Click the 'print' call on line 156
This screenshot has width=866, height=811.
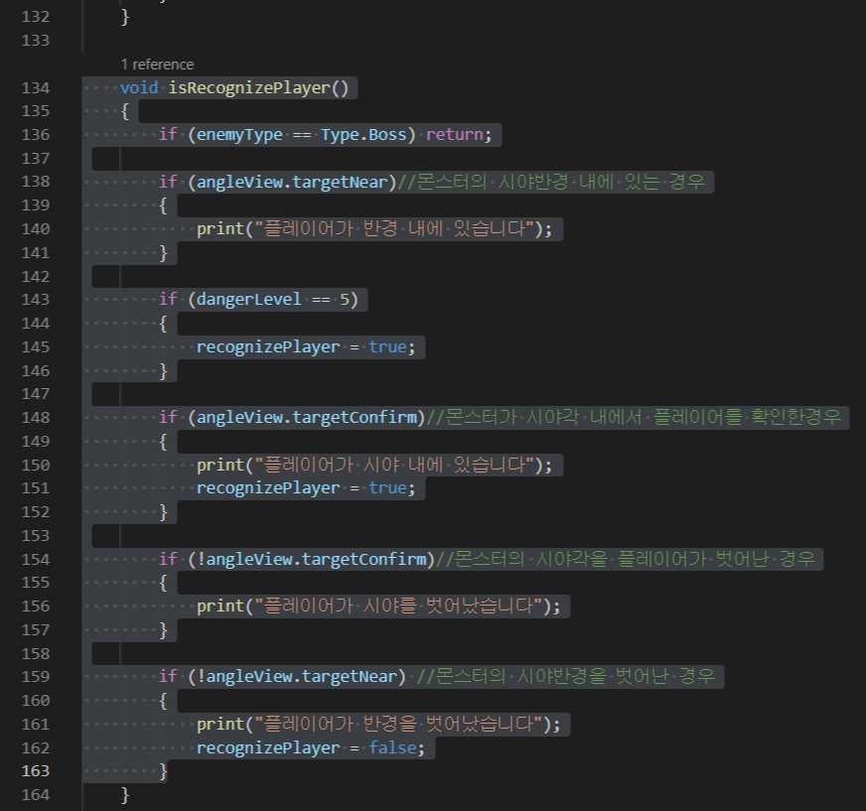pos(220,607)
